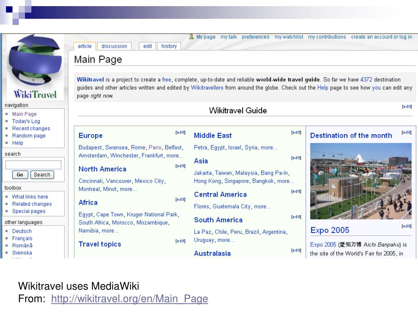Open the Amsterdam guide
Viewport: 418px width, 314px height.
[x=93, y=155]
